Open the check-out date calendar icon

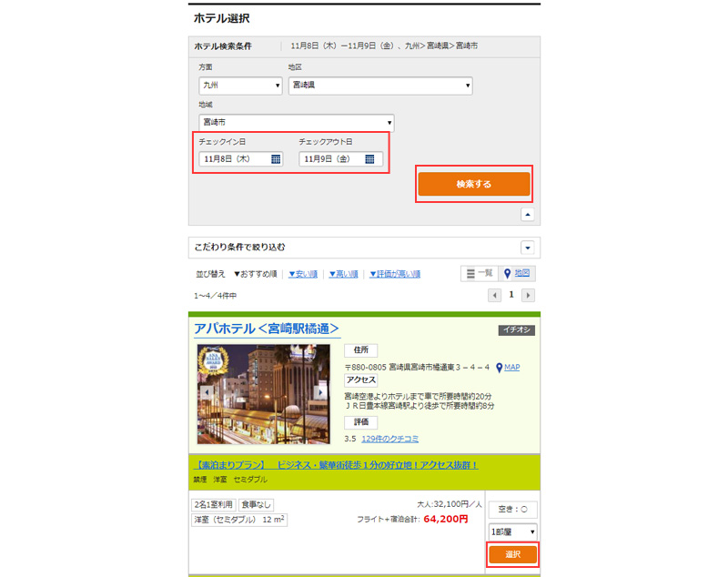369,159
